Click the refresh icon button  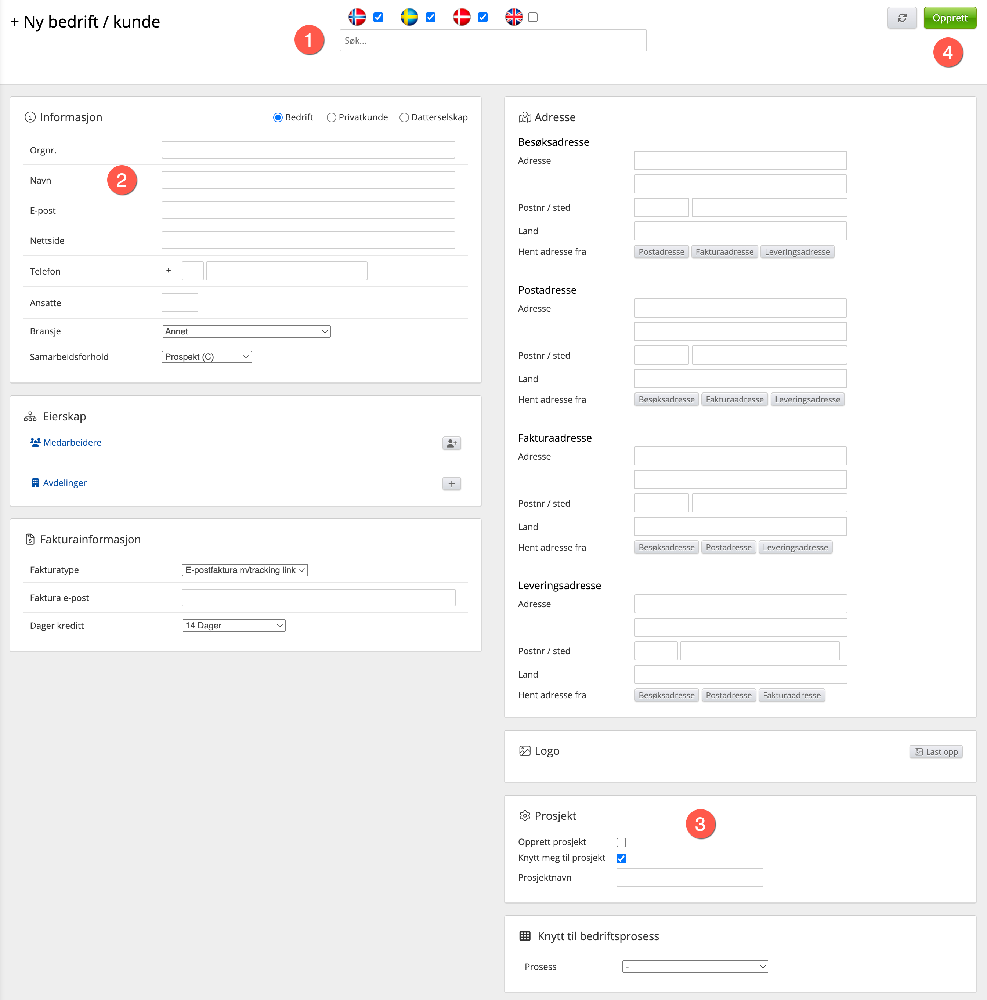[x=901, y=18]
